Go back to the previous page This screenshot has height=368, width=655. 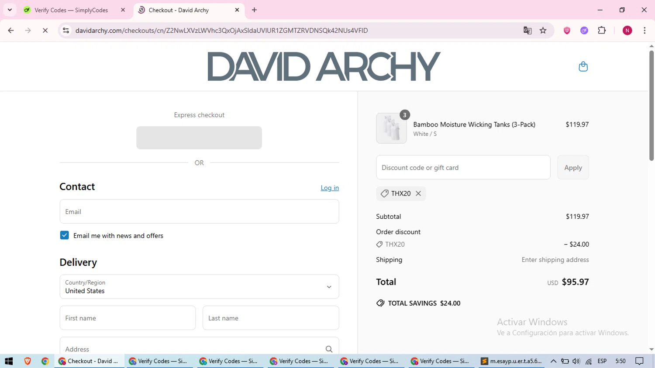pyautogui.click(x=11, y=31)
